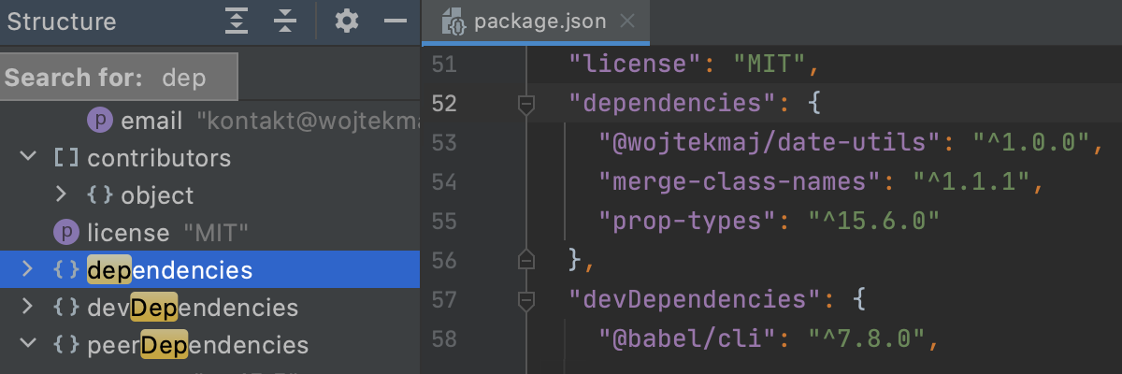Hide the Structure panel with minimize dash
1122x374 pixels.
pyautogui.click(x=396, y=22)
